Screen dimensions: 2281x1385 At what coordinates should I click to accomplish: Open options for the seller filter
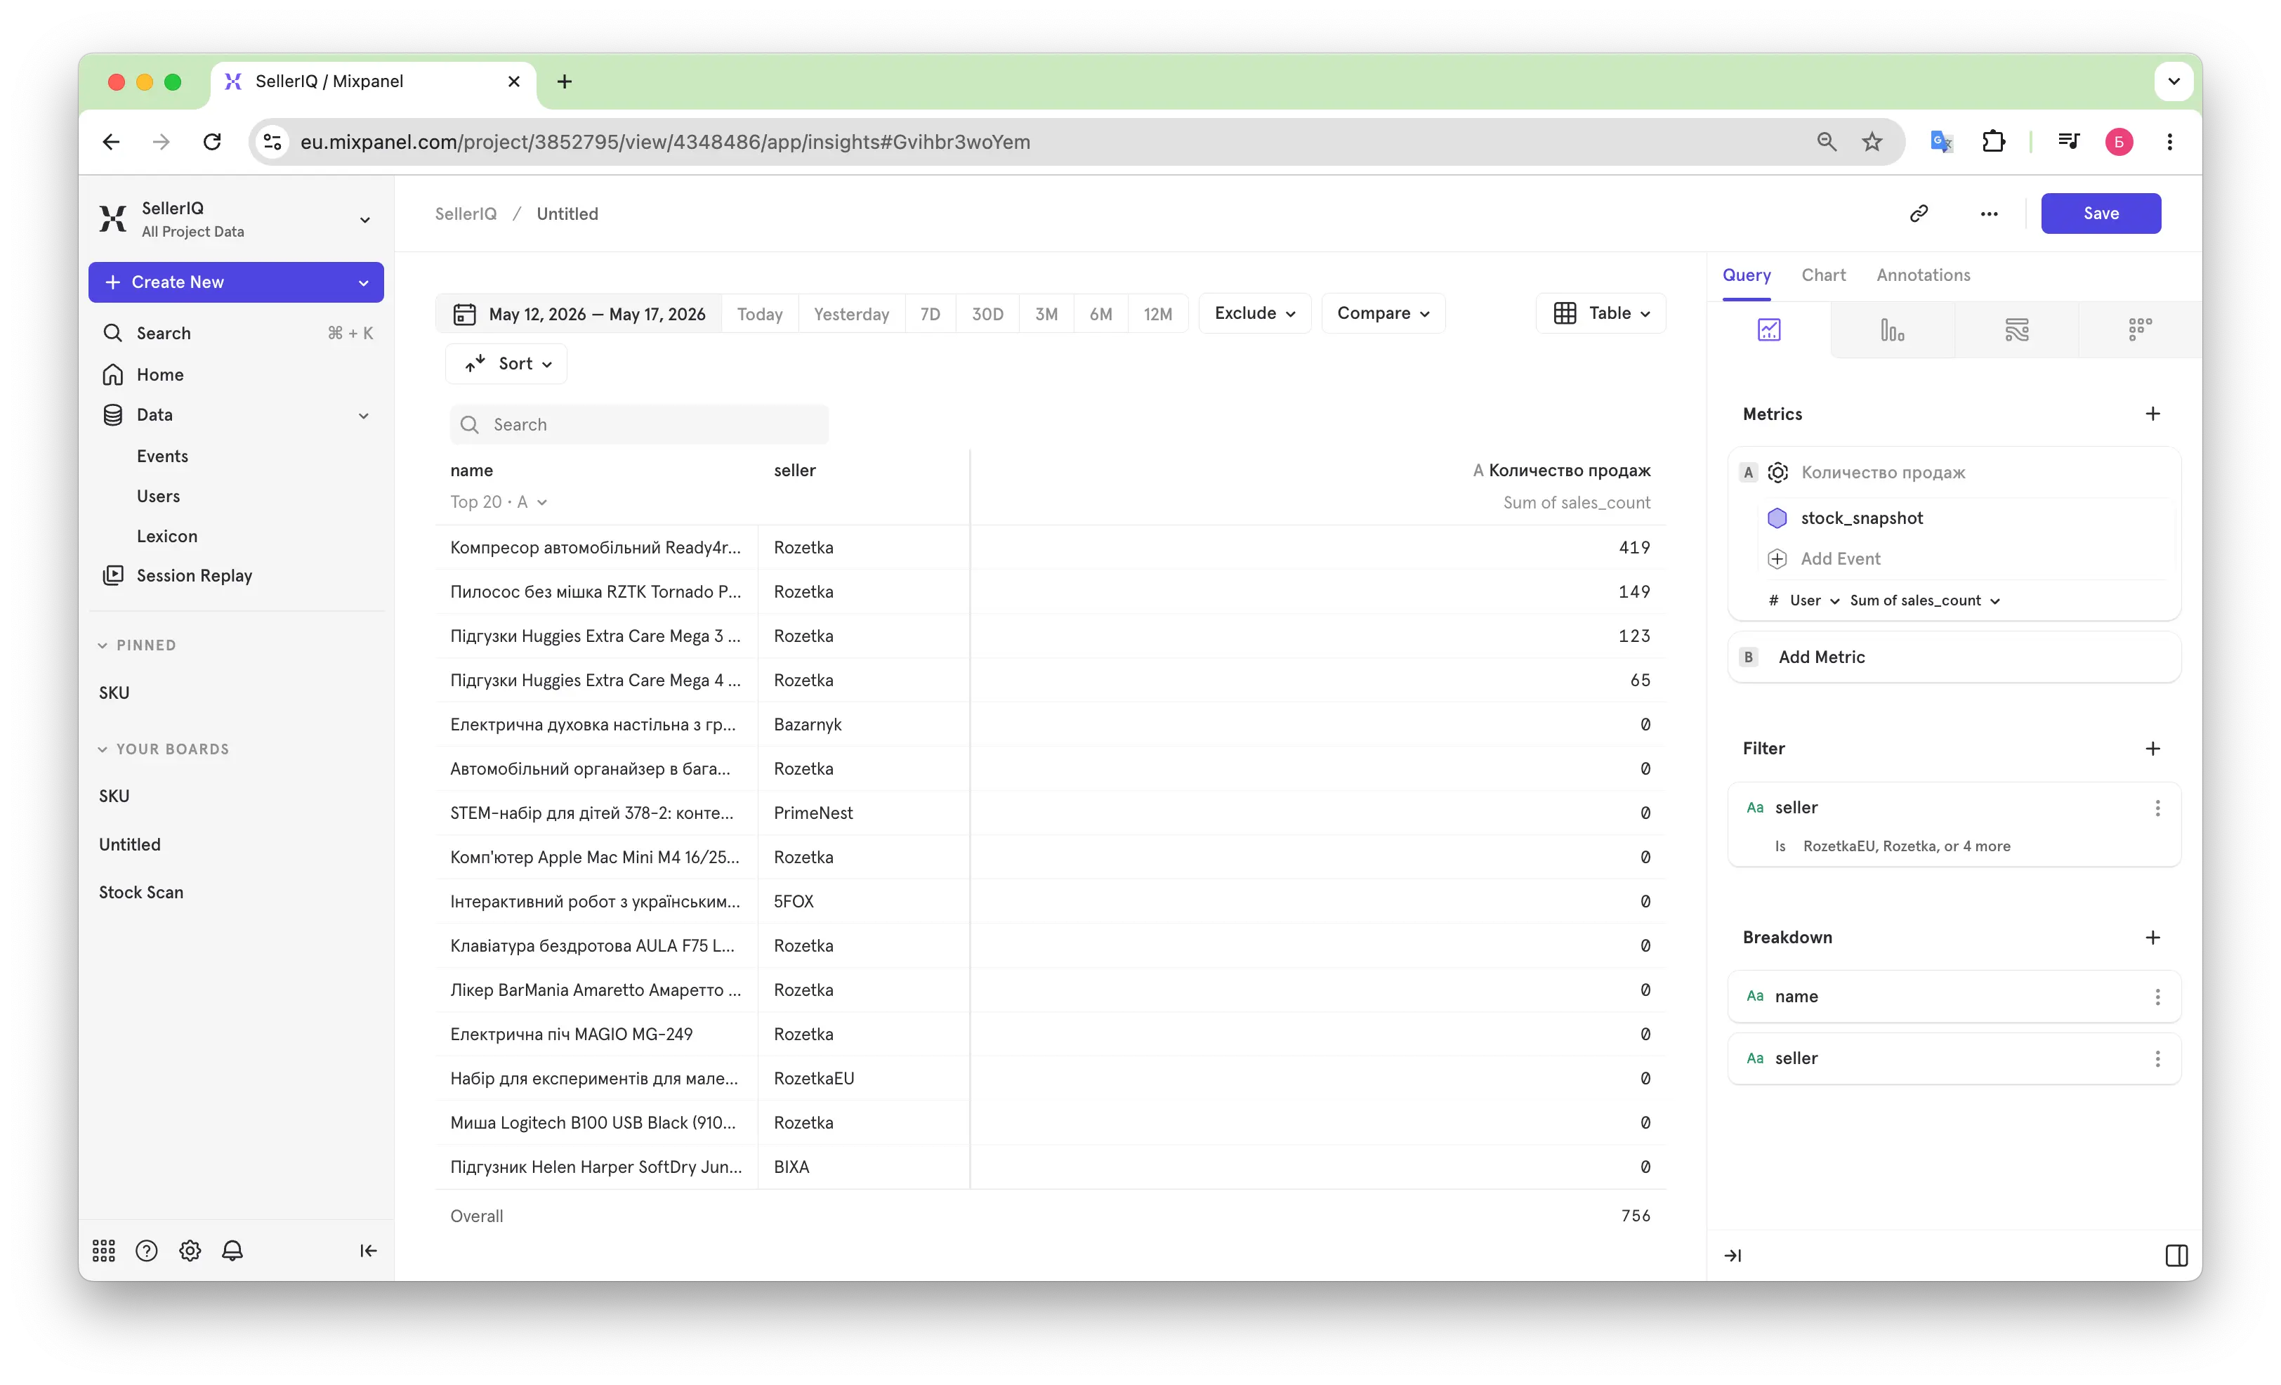point(2157,807)
